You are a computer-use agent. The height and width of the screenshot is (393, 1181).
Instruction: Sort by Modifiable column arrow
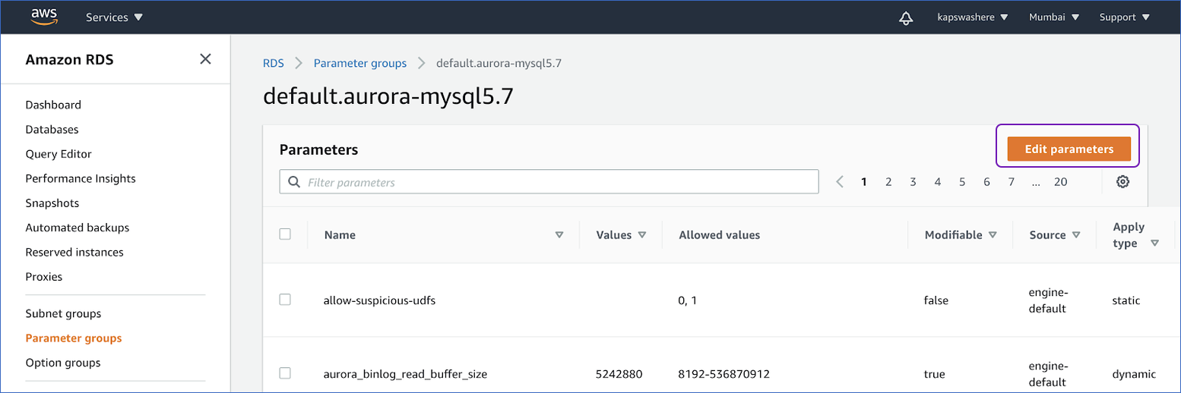[x=993, y=235]
